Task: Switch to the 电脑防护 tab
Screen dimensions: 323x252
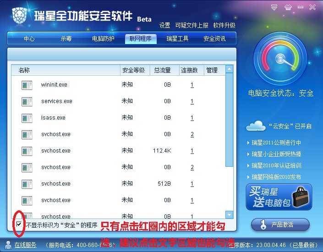Action: click(x=103, y=38)
